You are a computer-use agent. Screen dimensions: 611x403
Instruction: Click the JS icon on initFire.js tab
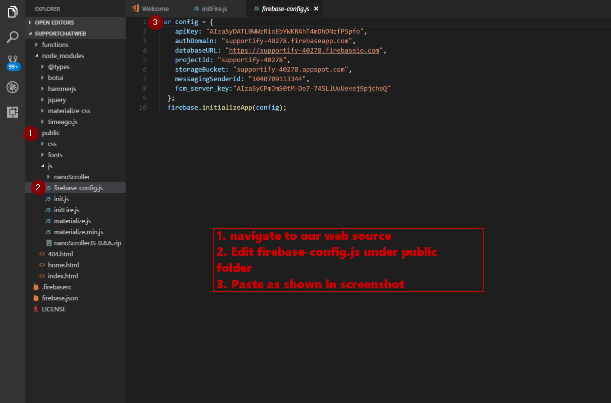pyautogui.click(x=196, y=9)
